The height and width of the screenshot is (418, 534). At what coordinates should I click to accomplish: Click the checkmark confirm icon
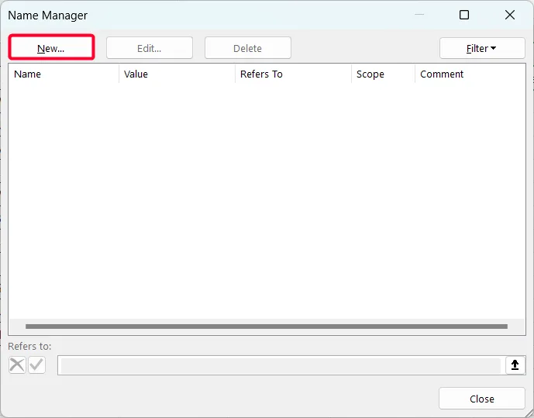[x=36, y=364]
